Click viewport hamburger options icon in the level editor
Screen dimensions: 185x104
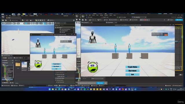pyautogui.click(x=3, y=23)
